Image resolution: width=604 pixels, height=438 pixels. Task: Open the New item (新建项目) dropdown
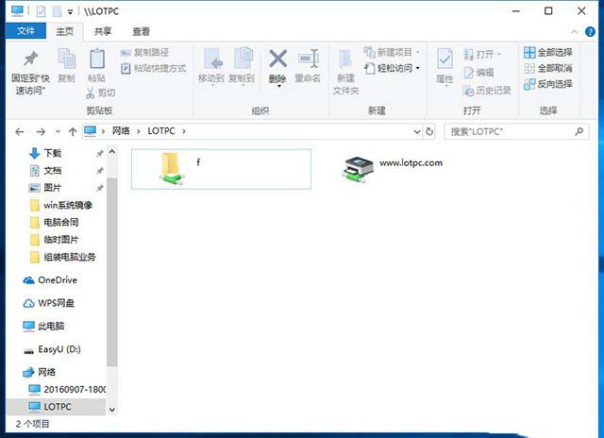392,52
